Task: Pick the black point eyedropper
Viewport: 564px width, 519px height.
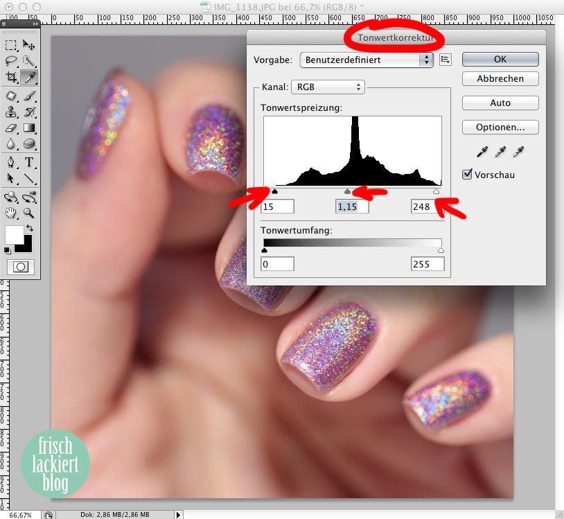Action: (x=482, y=152)
